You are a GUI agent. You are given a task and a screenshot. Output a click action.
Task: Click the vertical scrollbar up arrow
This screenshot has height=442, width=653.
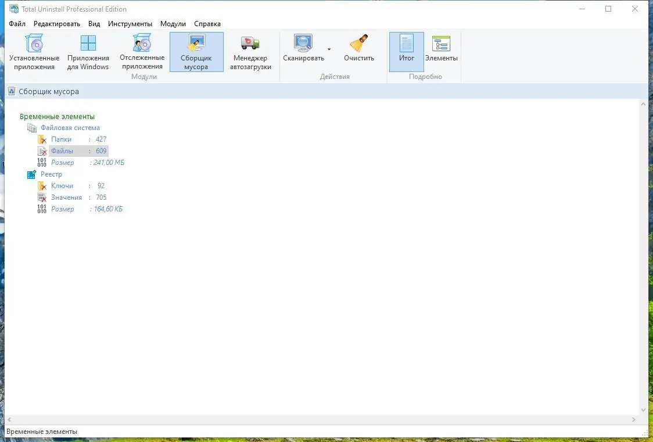[x=643, y=103]
